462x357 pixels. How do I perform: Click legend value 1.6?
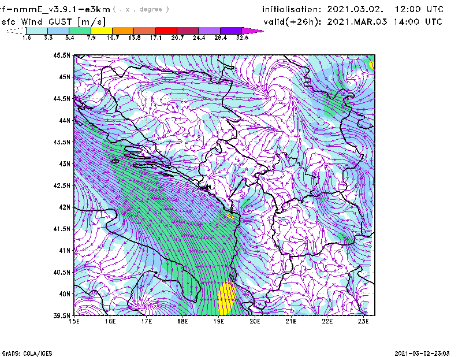point(27,38)
